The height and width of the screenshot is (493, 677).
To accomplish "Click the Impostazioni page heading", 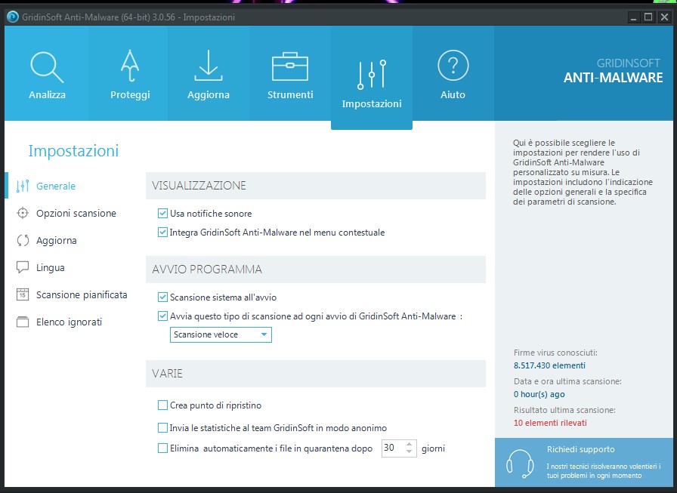I will tap(73, 150).
